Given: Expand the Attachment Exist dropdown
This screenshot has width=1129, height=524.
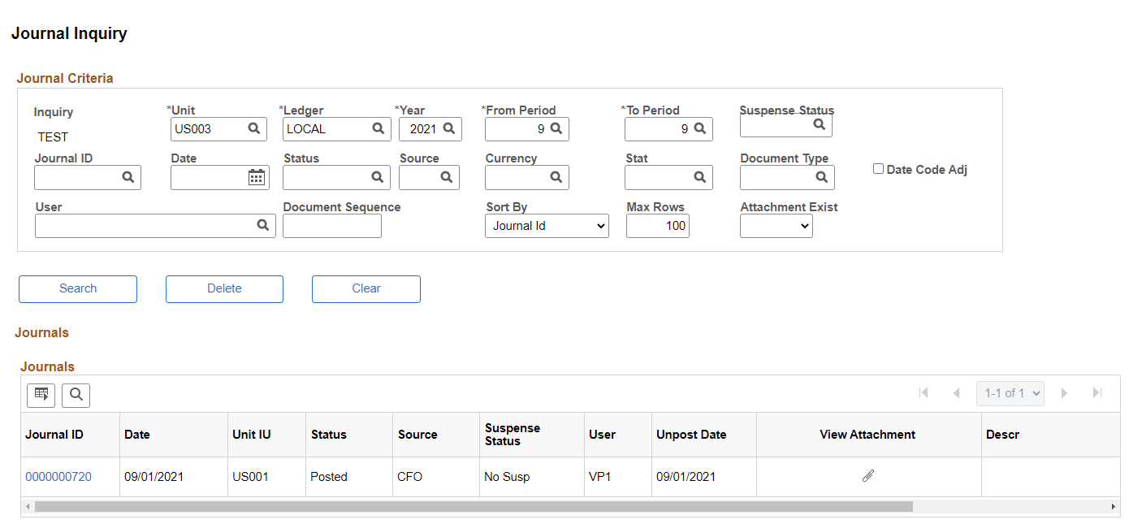Looking at the screenshot, I should tap(776, 226).
